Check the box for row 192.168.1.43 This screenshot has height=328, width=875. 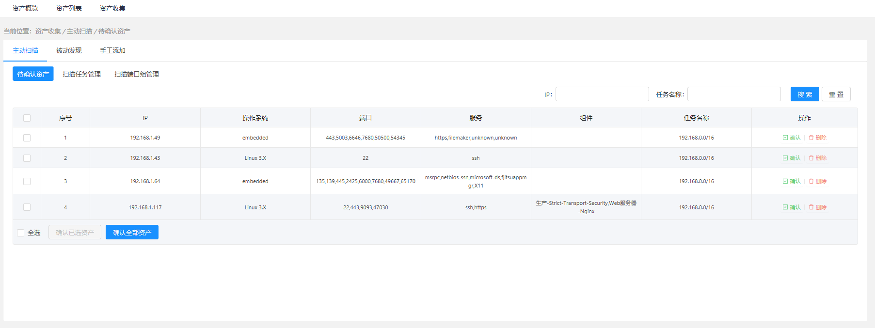(x=27, y=158)
